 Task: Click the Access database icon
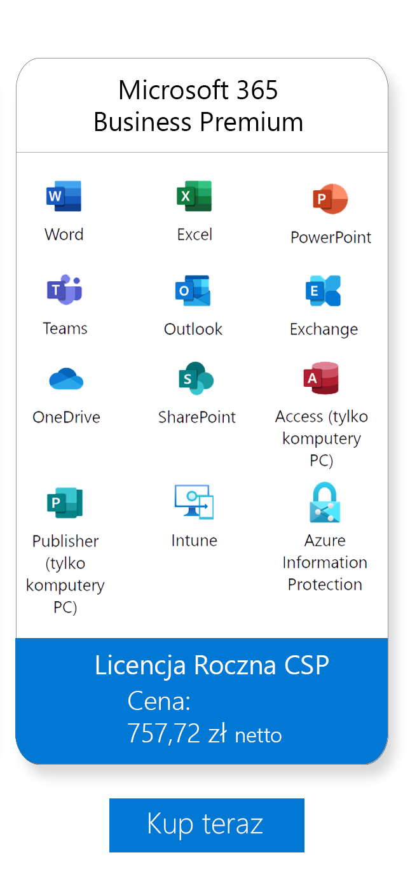tap(321, 379)
